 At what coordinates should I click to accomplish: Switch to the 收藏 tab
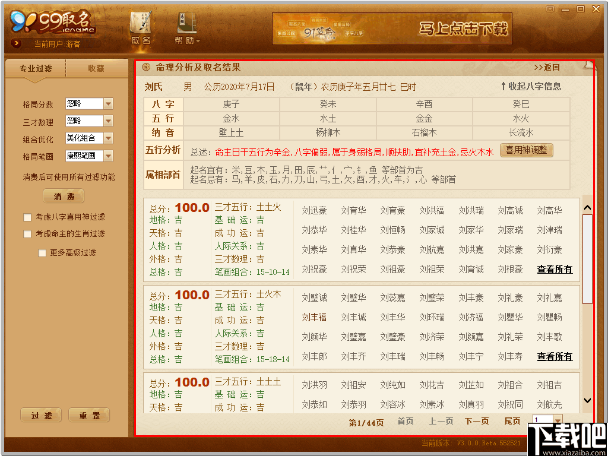pyautogui.click(x=97, y=68)
